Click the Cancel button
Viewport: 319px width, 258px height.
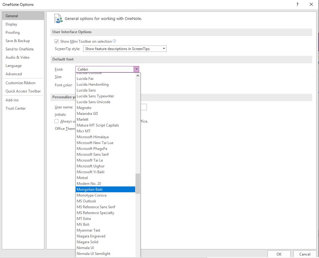(x=305, y=254)
